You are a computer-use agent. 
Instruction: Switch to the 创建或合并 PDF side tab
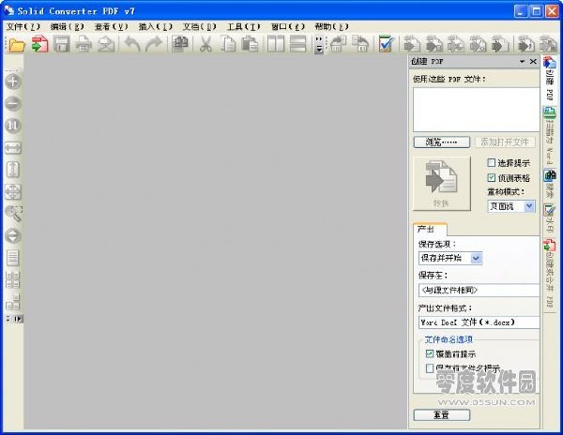[x=549, y=275]
